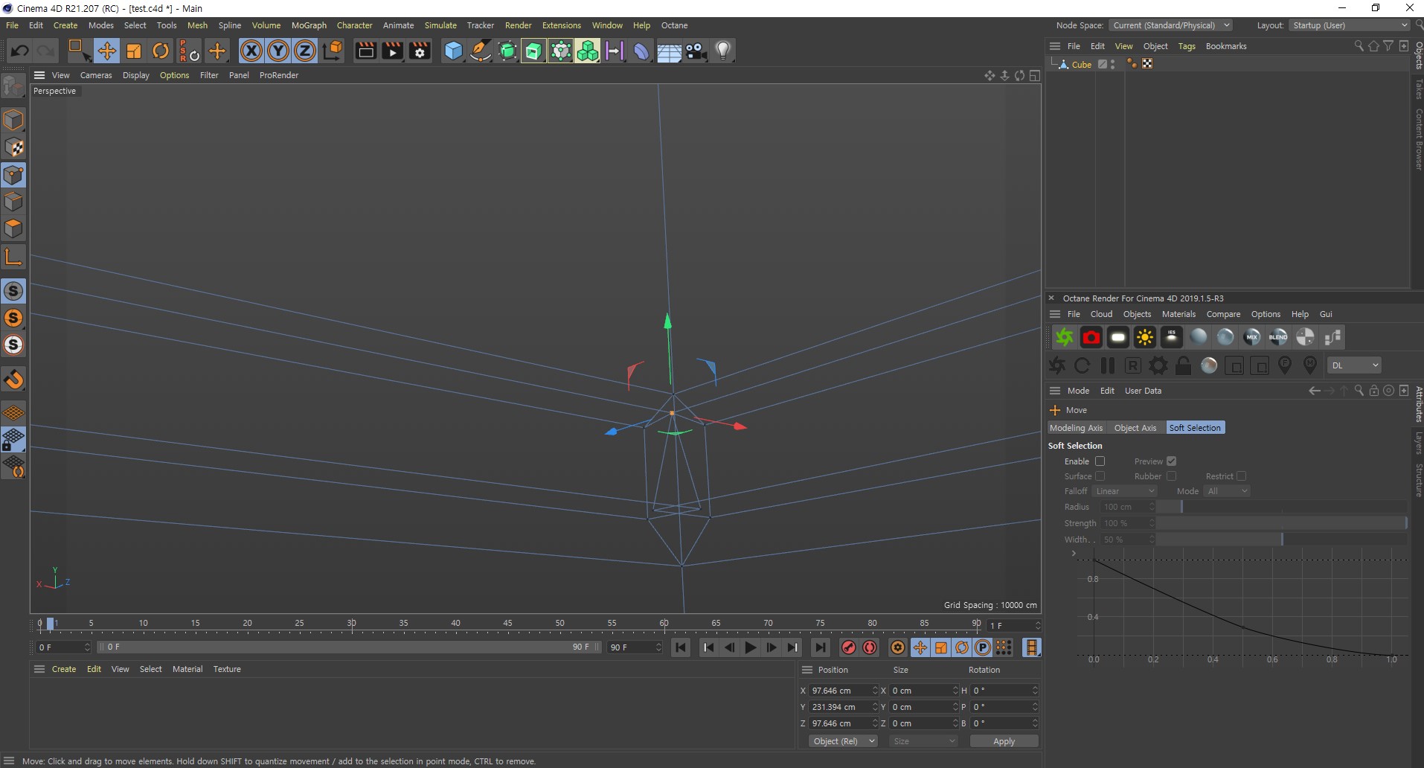1424x768 pixels.
Task: Toggle the Restrict checkbox
Action: click(x=1241, y=476)
